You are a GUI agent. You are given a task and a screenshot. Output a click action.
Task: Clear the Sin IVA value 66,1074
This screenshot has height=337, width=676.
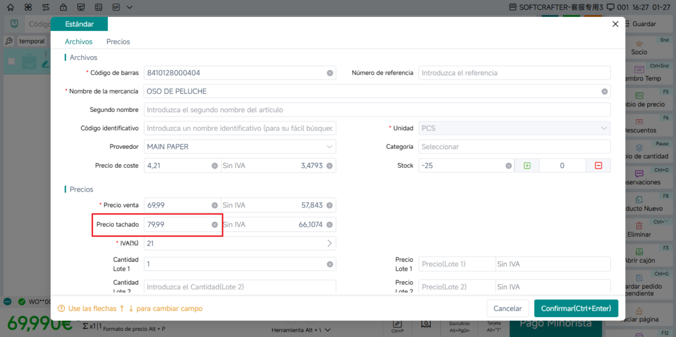coord(330,224)
